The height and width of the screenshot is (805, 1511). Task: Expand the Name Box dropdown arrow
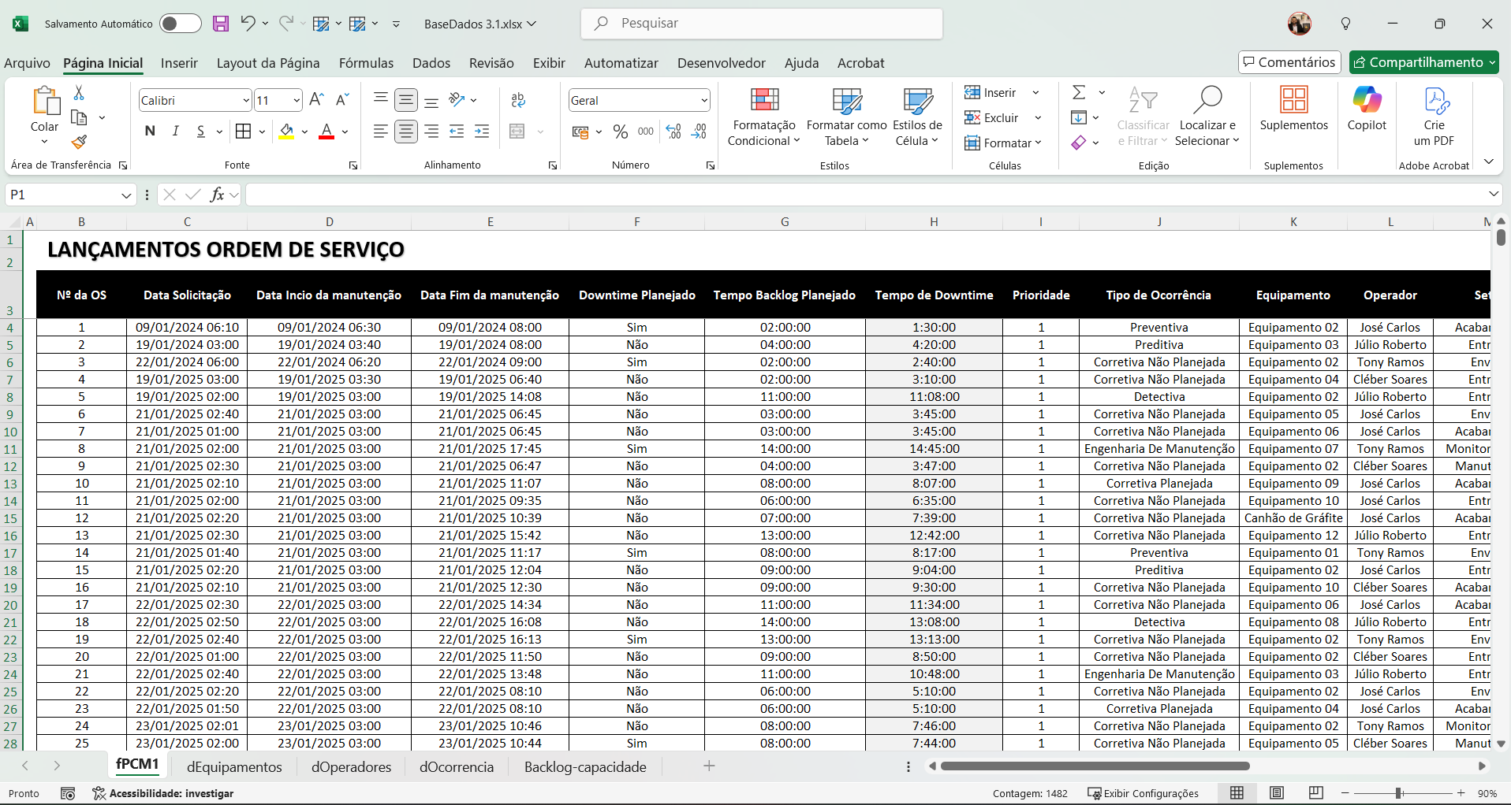pyautogui.click(x=126, y=195)
